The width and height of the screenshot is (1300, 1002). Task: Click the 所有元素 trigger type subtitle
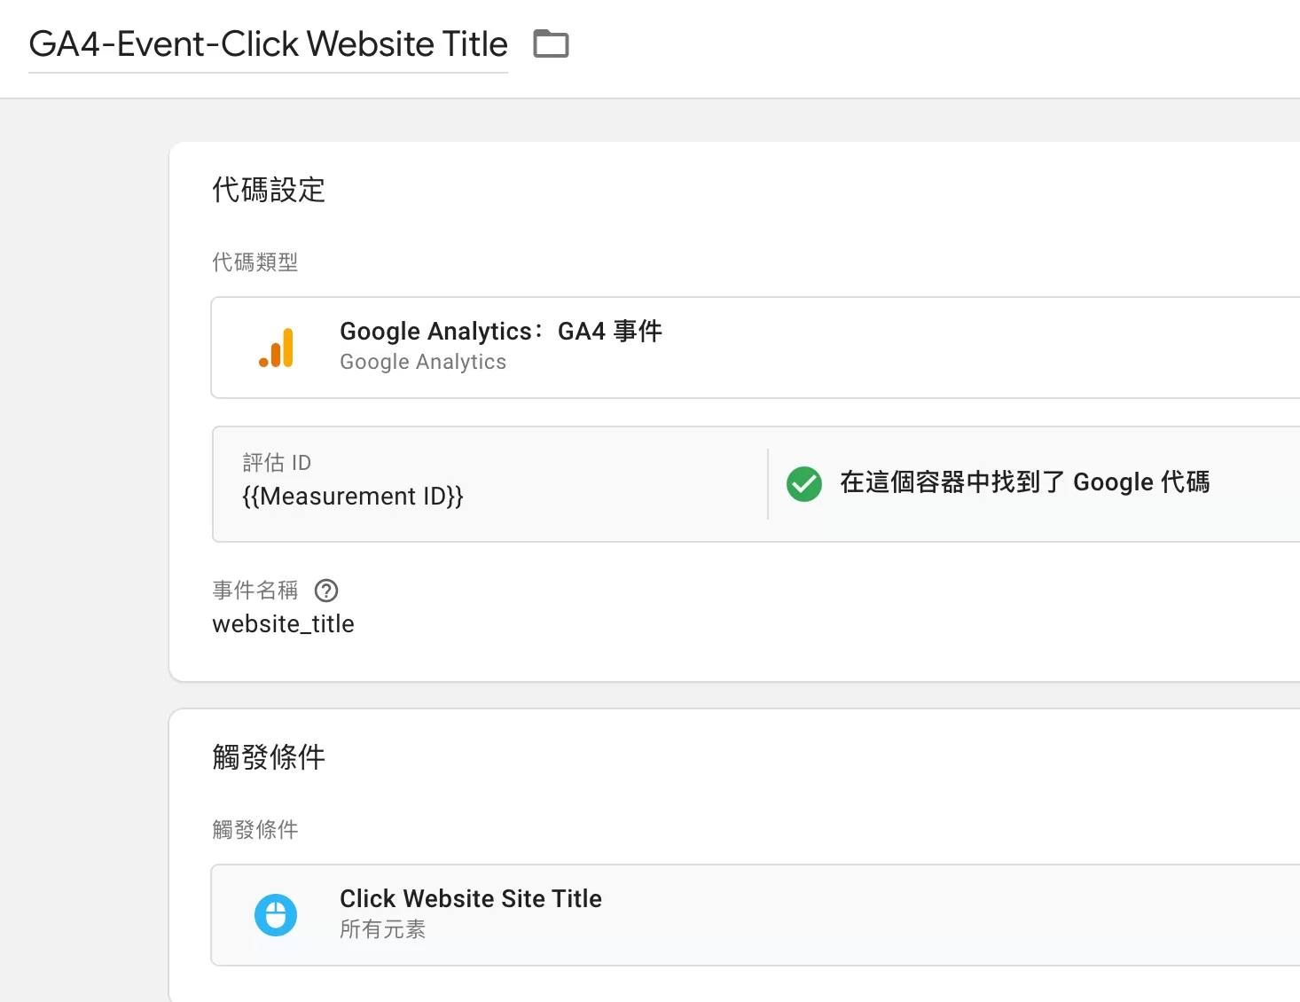[x=382, y=929]
